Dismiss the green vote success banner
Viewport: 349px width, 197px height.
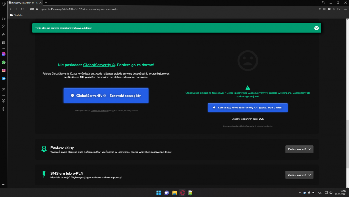[316, 28]
